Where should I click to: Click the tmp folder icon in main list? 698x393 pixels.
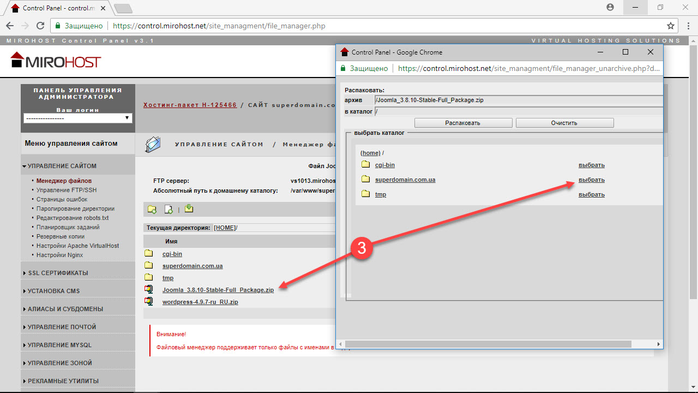coord(149,278)
